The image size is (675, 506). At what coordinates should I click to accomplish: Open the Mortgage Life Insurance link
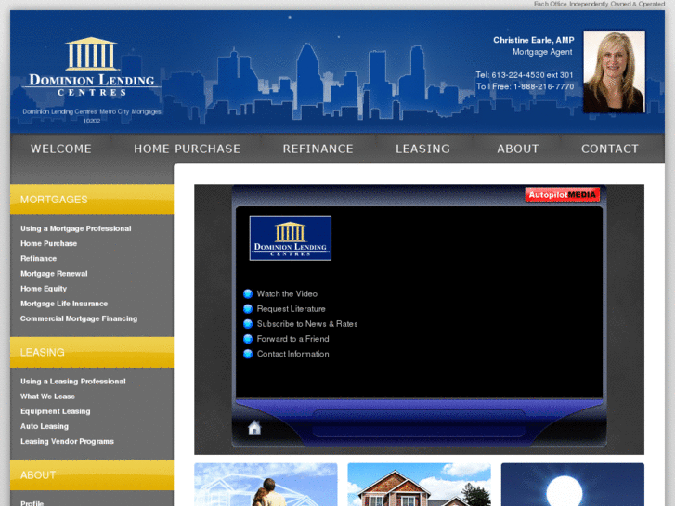click(x=64, y=304)
